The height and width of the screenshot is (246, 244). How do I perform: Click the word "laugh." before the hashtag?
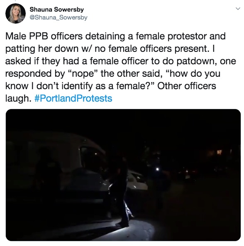tap(18, 99)
